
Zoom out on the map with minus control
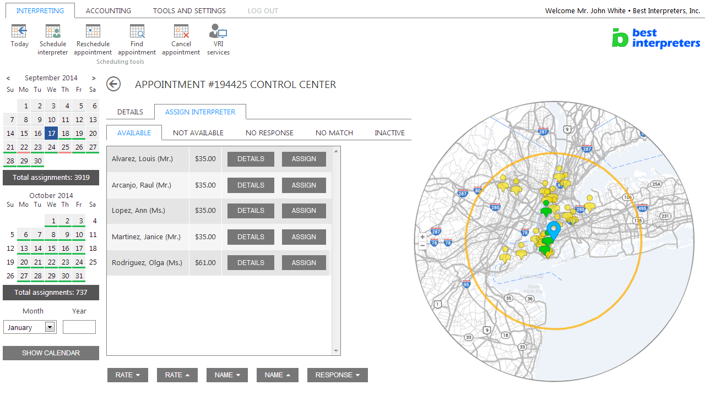(x=422, y=246)
